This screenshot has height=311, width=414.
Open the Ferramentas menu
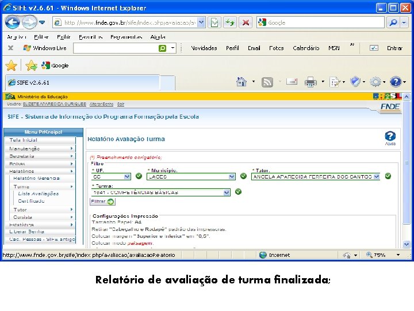click(x=126, y=37)
